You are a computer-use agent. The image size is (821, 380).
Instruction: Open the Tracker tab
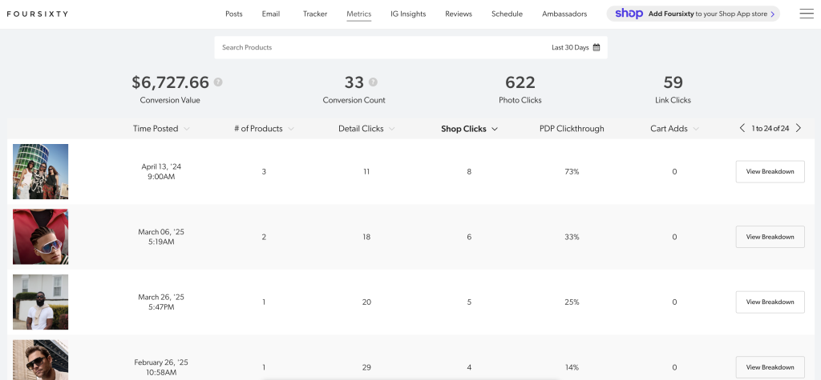315,14
